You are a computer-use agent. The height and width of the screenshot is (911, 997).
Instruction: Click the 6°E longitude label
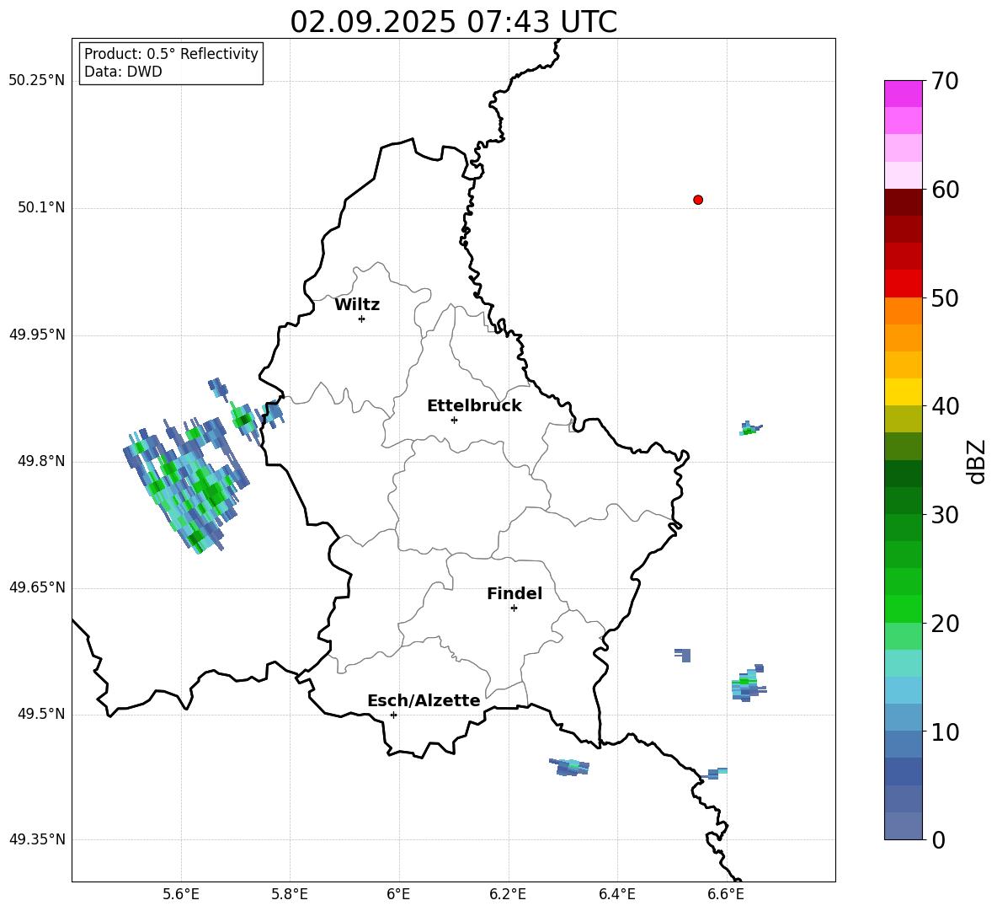[398, 895]
